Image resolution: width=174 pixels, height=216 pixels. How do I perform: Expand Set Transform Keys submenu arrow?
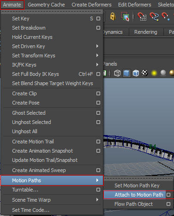coord(97,56)
